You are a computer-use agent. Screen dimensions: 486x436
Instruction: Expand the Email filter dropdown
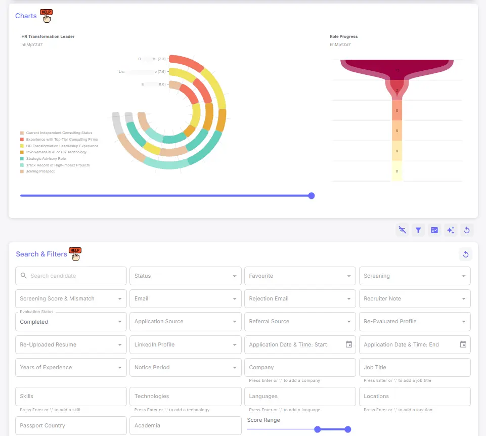tap(186, 298)
